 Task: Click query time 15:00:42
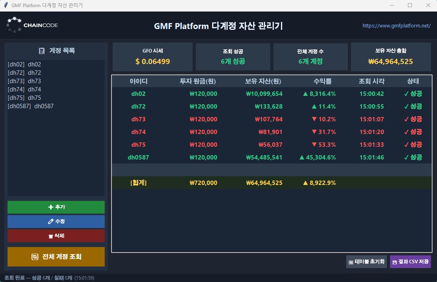(x=371, y=93)
